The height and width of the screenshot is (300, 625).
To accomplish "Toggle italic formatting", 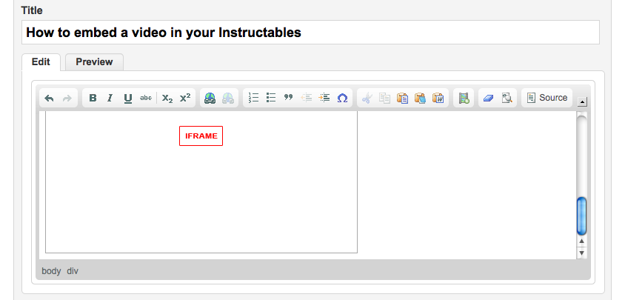I will (110, 98).
